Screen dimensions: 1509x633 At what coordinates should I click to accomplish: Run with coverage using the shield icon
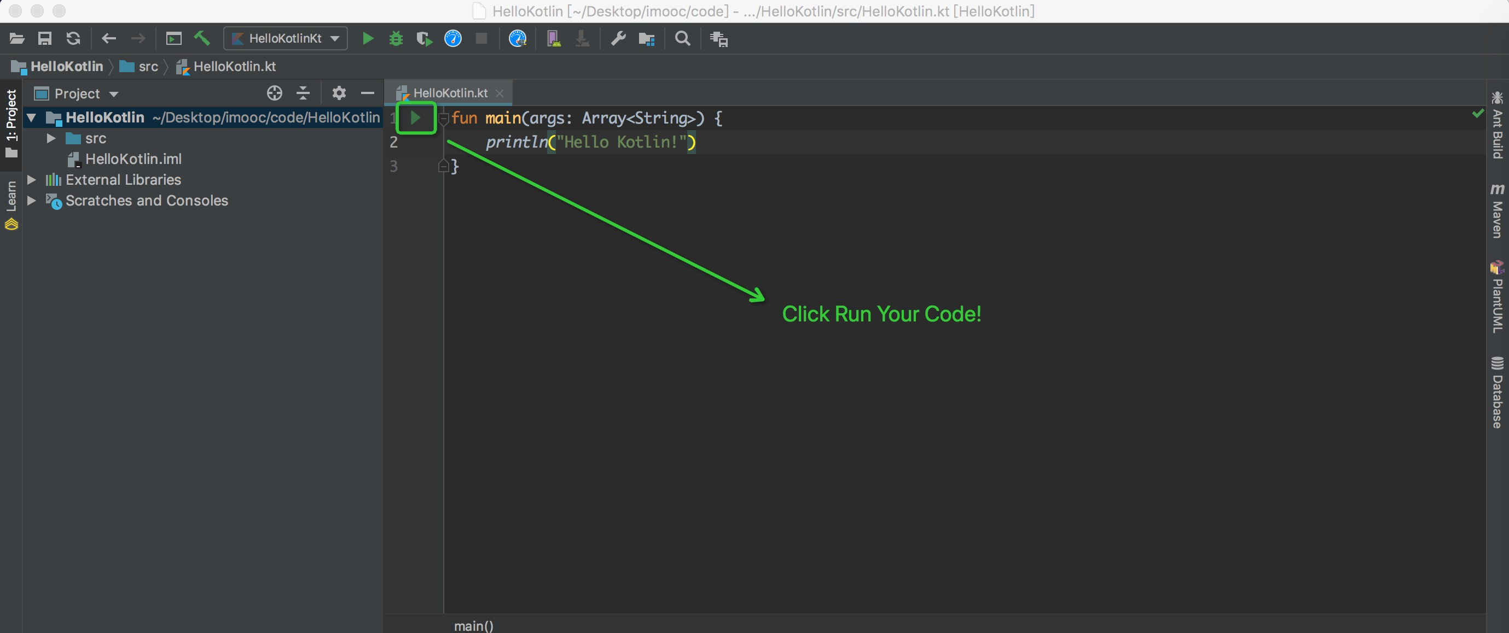pos(424,39)
